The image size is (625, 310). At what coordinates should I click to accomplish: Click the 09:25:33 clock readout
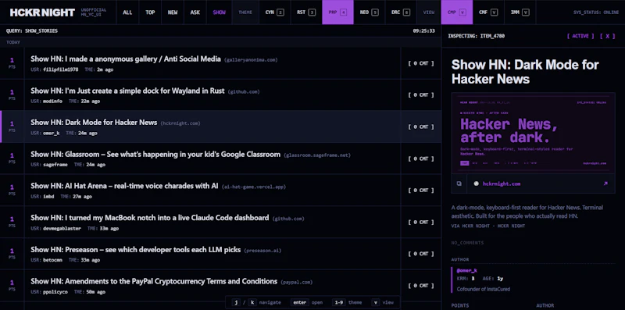coord(423,30)
